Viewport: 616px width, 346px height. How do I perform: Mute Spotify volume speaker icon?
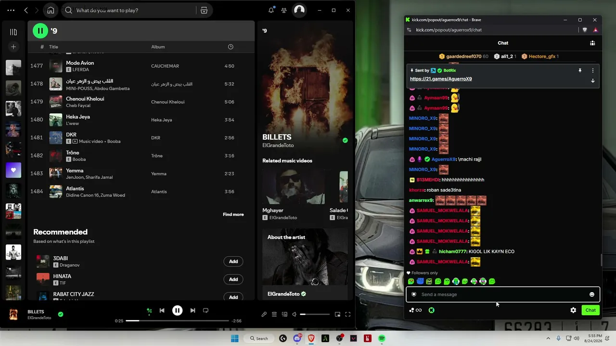(x=295, y=314)
